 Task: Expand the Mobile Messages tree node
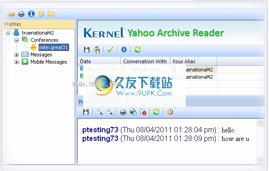[16, 62]
